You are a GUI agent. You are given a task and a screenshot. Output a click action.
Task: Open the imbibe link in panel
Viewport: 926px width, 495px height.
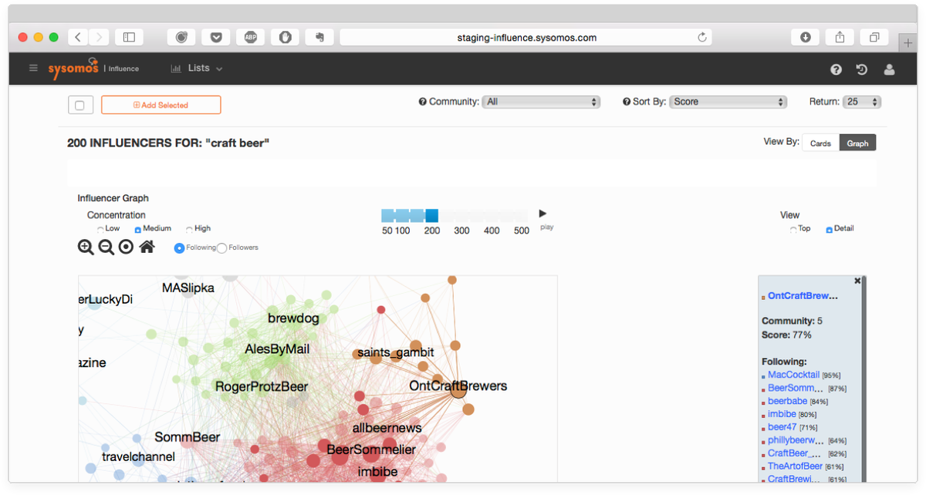click(x=782, y=414)
